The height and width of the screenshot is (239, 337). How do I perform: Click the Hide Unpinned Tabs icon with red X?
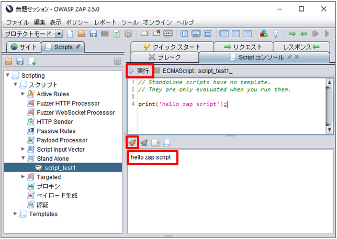156,33
